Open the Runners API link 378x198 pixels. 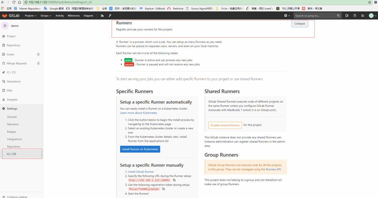point(273,169)
